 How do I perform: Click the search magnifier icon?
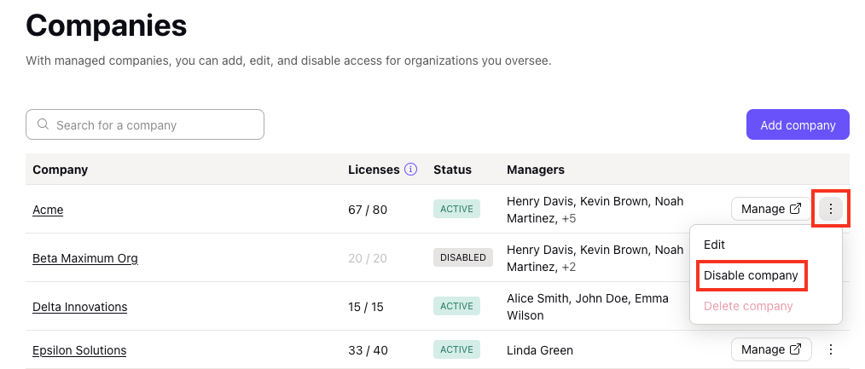tap(43, 124)
